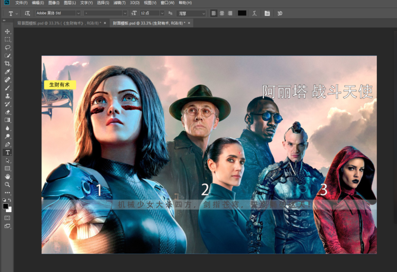
Task: Select the Gradient tool
Action: pyautogui.click(x=7, y=120)
